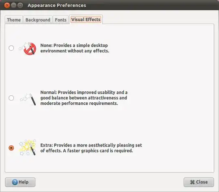Toggle the Extra visual effects radio button
This screenshot has width=219, height=192.
tap(11, 148)
